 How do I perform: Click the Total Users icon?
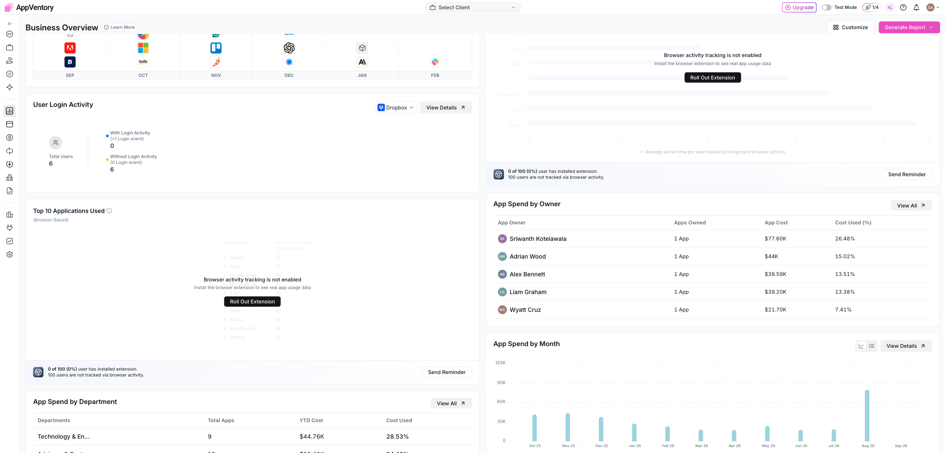coord(56,143)
